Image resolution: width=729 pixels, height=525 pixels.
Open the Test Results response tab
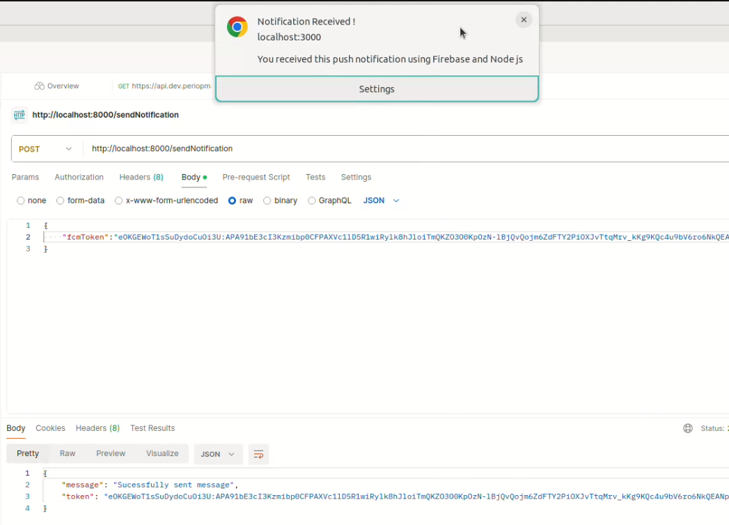click(x=152, y=428)
